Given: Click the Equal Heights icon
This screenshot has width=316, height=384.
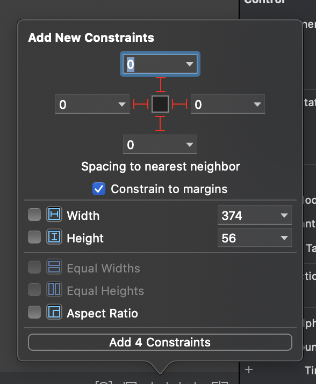Looking at the screenshot, I should click(54, 290).
